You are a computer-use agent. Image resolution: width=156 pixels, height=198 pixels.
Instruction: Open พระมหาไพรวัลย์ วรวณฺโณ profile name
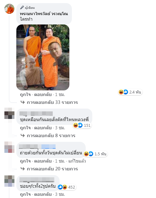[x=44, y=13]
